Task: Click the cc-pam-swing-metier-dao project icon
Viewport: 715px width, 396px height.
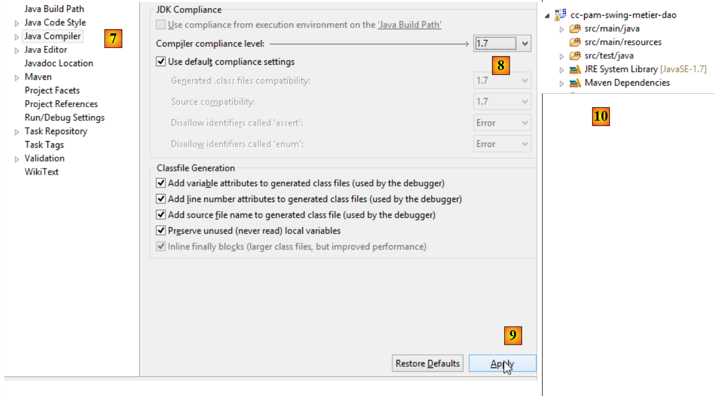Action: pyautogui.click(x=561, y=15)
